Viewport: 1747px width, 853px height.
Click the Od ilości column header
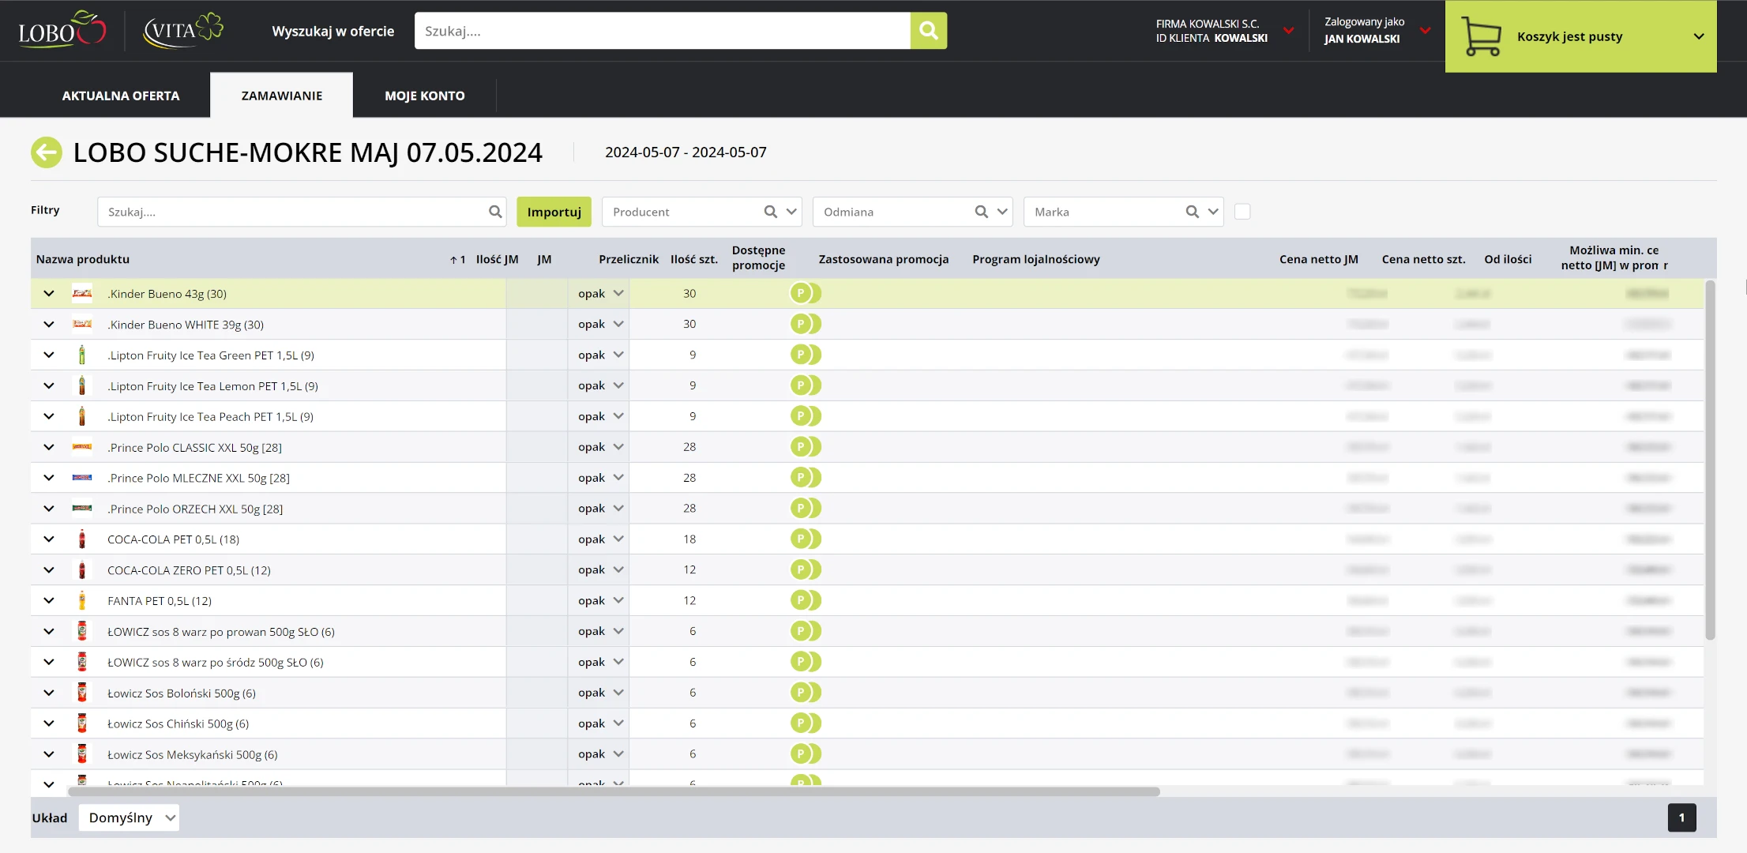[1508, 259]
